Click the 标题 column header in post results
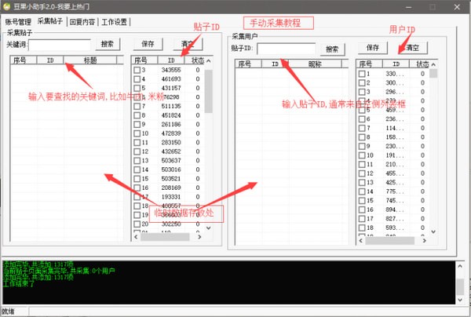471x317 pixels. (x=90, y=60)
